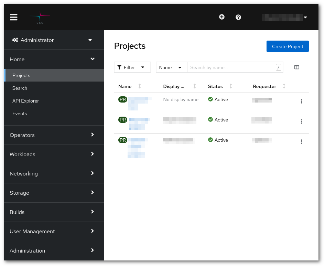The height and width of the screenshot is (267, 325).
Task: Click the second row's PR badge
Action: click(x=123, y=120)
